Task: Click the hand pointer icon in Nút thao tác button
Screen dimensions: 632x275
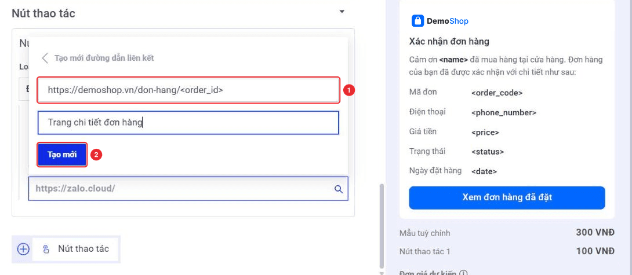Action: (x=46, y=249)
